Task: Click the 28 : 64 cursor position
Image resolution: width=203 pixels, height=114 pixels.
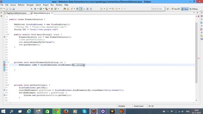Action: tap(151, 106)
